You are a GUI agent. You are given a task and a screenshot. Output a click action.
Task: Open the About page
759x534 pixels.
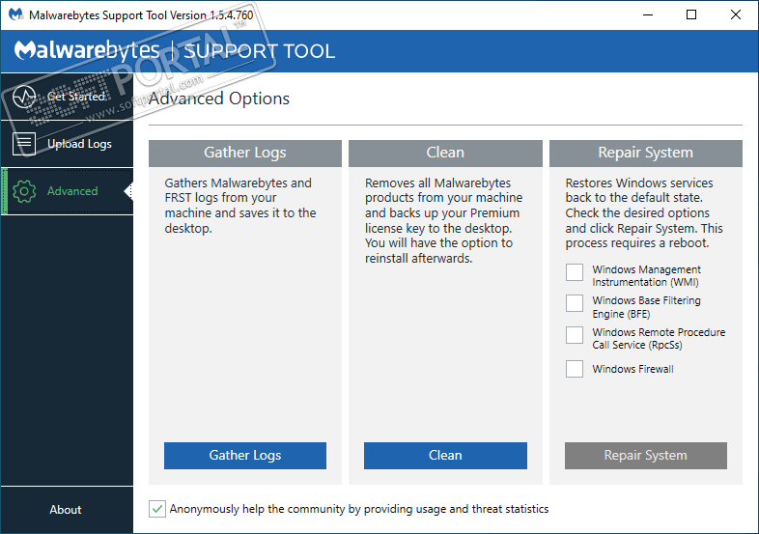point(66,510)
